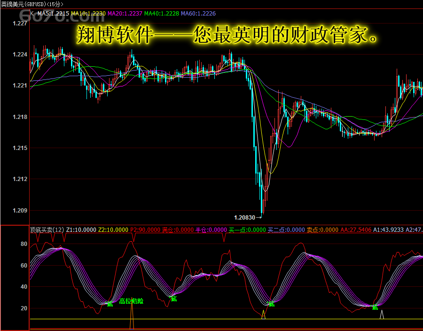Select the small white signal spike in indicator

[x=382, y=315]
